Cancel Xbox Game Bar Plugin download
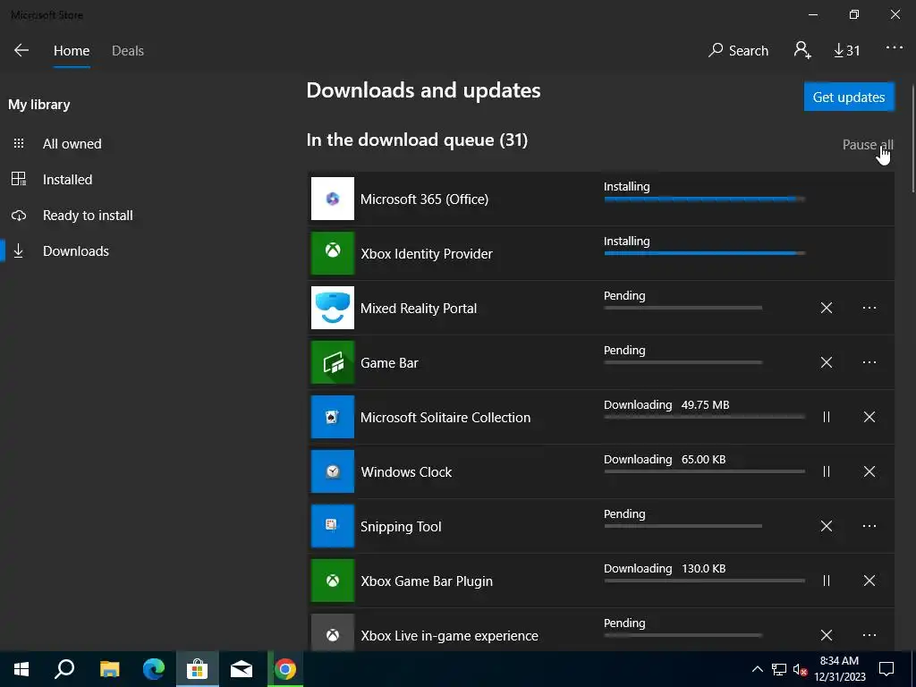 [x=869, y=580]
